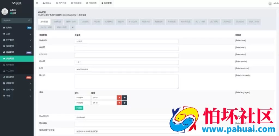Viewport: 279px width, 136px height.
Task: Click the 51视频 logo title
Action: (x=17, y=3)
